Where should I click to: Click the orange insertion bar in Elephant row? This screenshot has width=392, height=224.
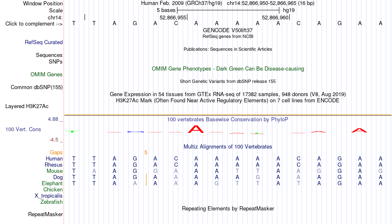coord(146,183)
